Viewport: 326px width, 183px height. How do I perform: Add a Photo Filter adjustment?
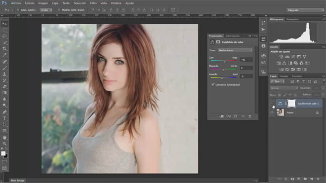(296, 63)
